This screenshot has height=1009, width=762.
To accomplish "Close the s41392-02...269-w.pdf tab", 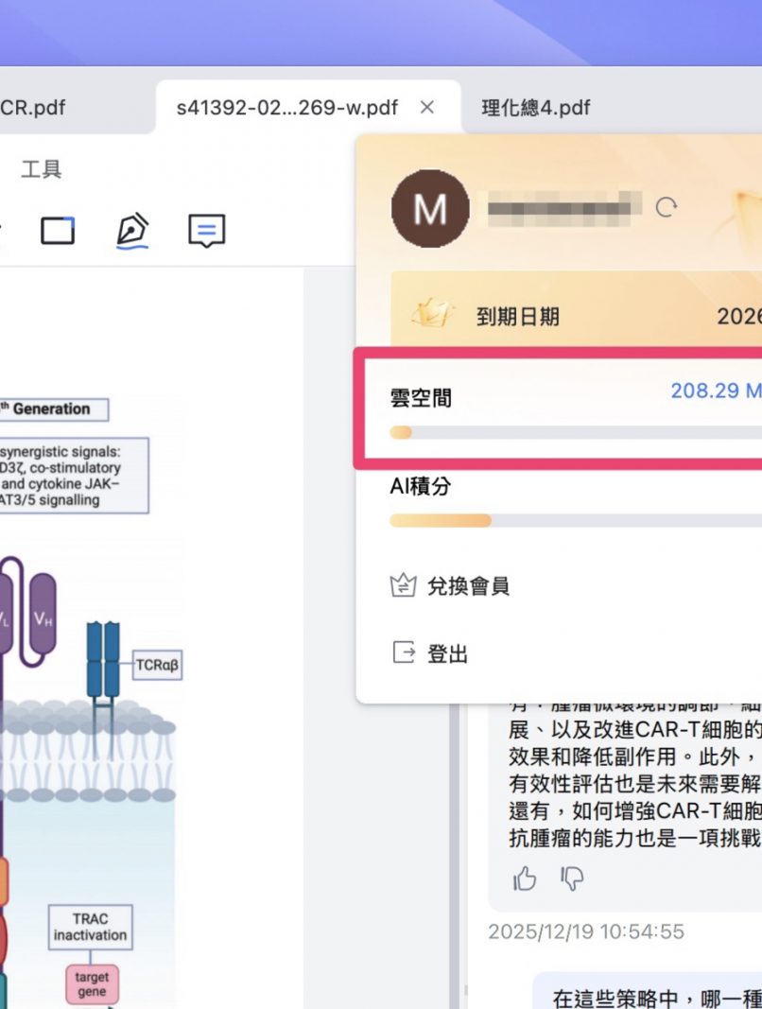I will [426, 107].
